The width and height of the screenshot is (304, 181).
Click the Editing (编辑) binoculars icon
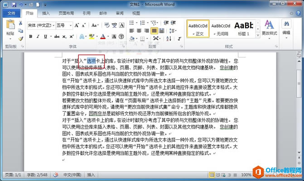click(286, 24)
